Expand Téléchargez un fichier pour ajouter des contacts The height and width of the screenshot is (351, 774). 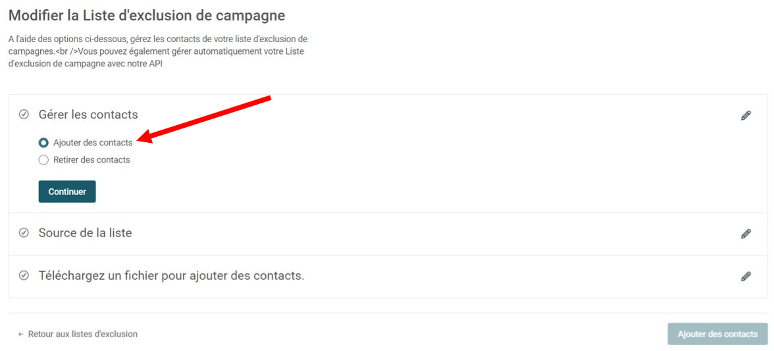[171, 275]
